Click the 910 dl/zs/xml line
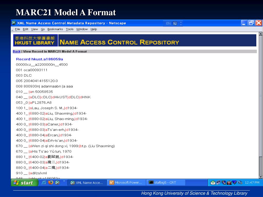 click(31, 173)
